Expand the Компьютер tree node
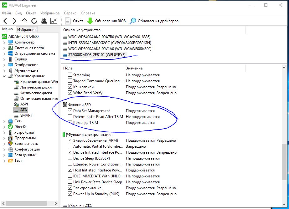The width and height of the screenshot is (289, 209). [x=4, y=43]
